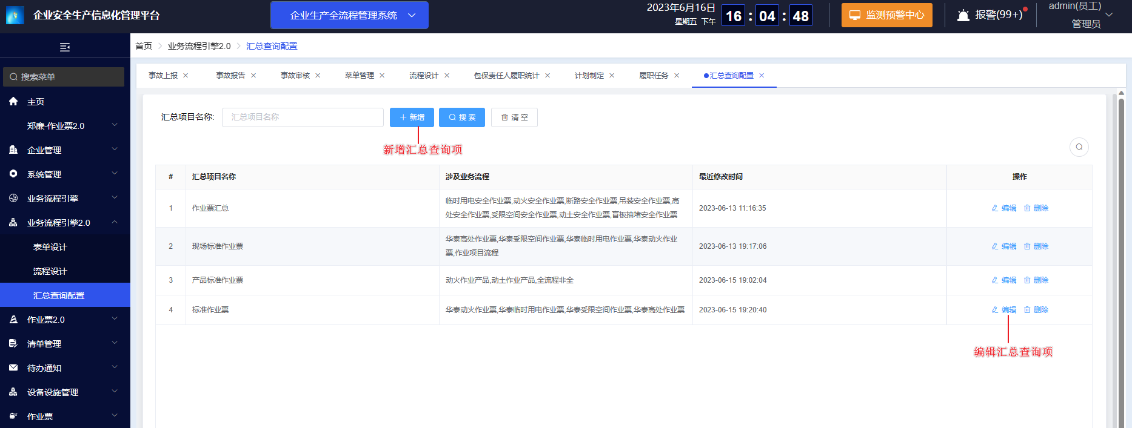Click the 企业管理 building icon

coord(13,150)
